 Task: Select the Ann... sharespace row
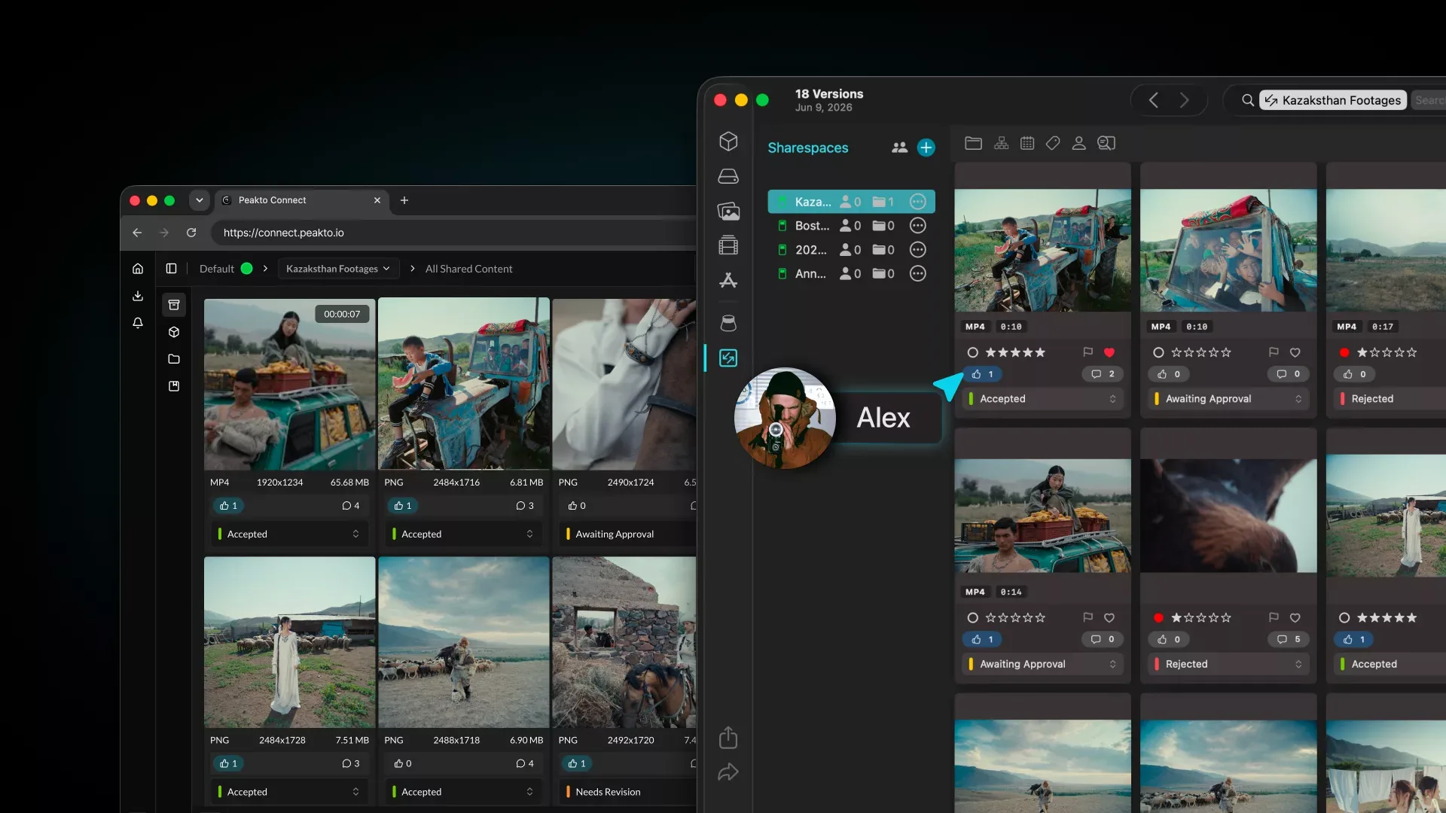pos(851,274)
